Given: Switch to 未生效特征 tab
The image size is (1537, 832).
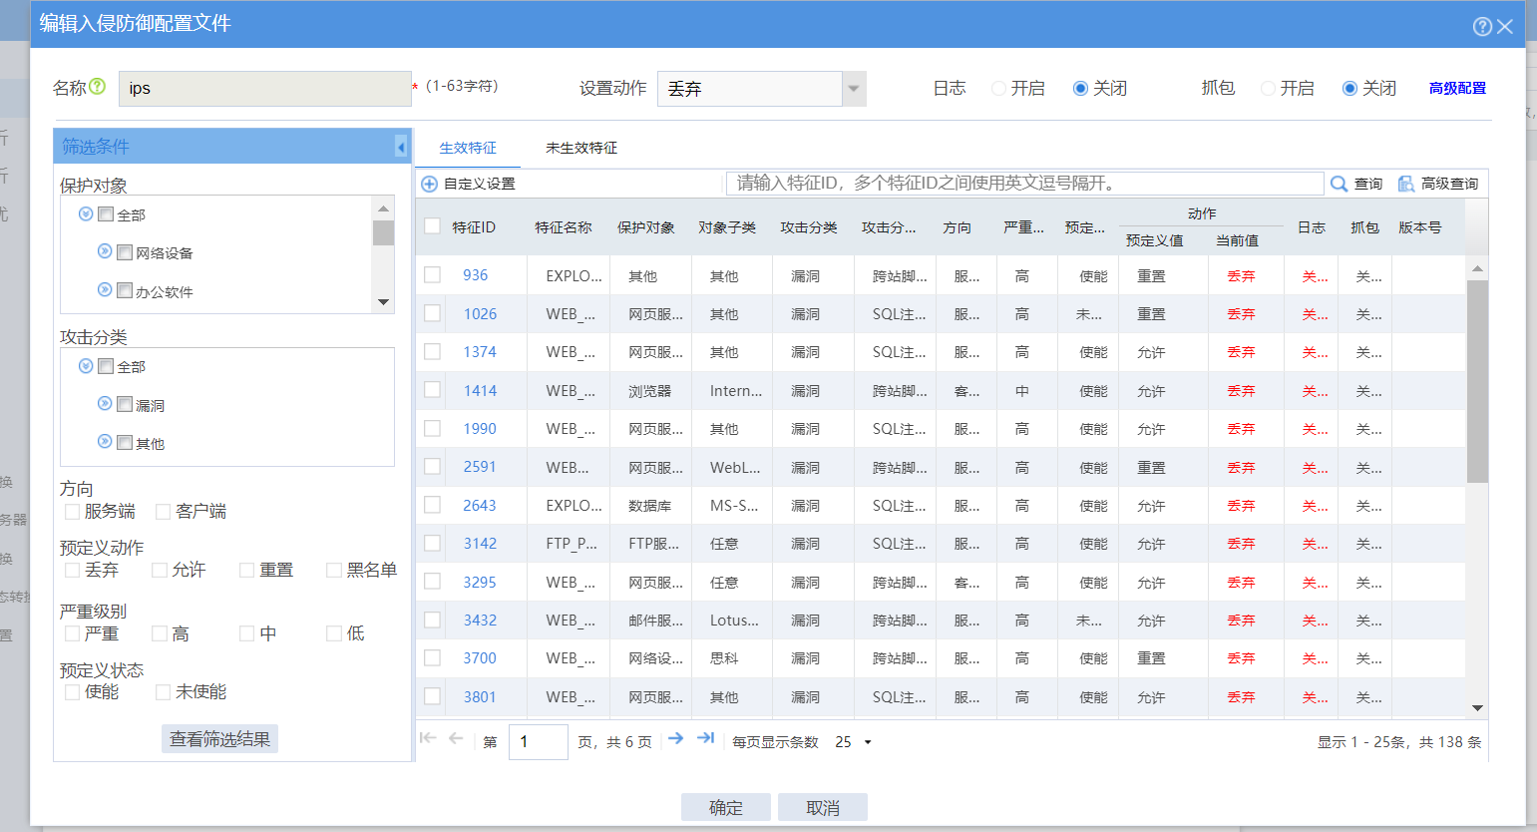Looking at the screenshot, I should tap(581, 148).
